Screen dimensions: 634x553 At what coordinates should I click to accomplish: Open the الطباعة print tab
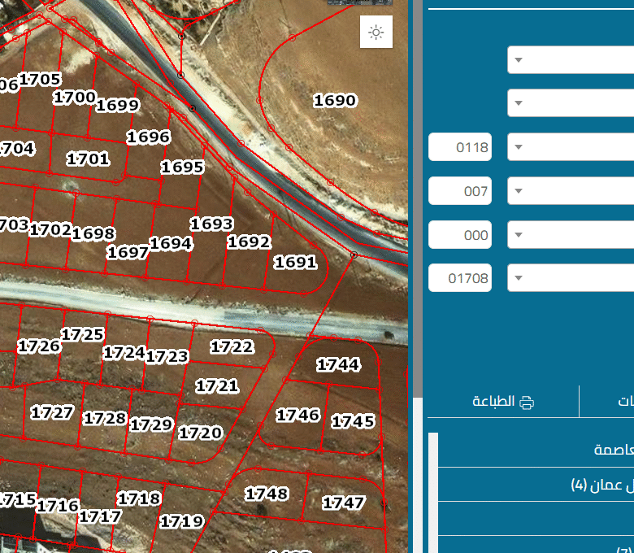coord(503,402)
